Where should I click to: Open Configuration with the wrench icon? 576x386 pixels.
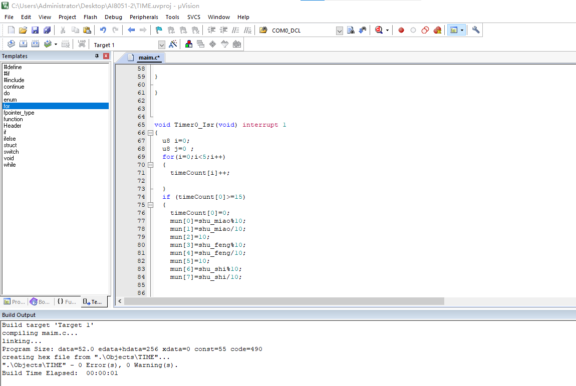(x=476, y=30)
